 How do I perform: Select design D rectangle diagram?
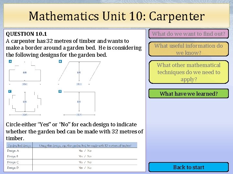coord(79,103)
